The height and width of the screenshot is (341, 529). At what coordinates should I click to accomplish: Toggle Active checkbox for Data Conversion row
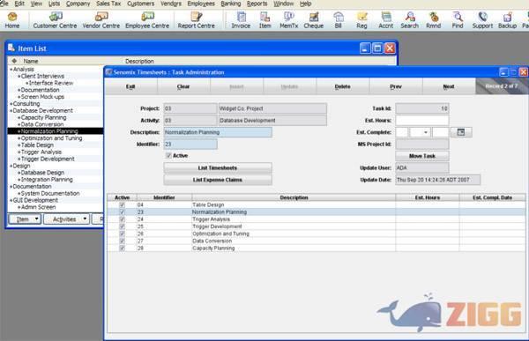123,241
